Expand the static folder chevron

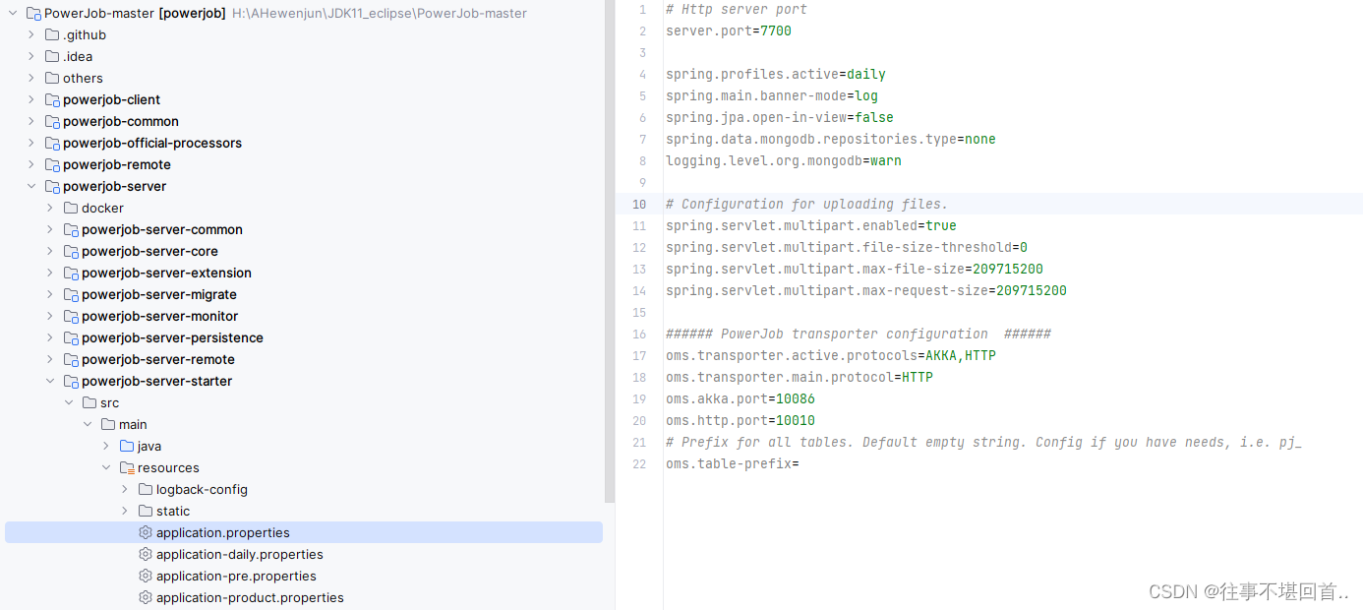[125, 511]
